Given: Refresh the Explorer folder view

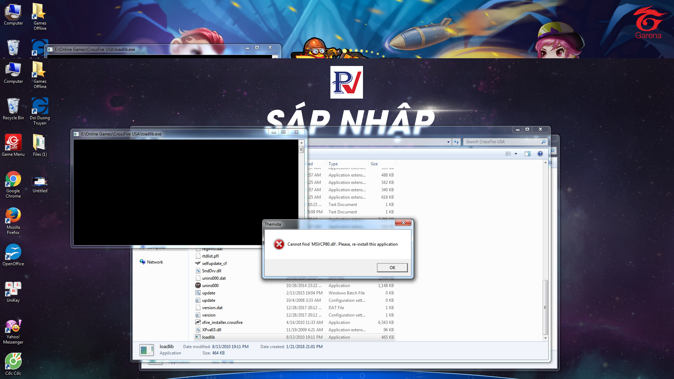Looking at the screenshot, I should pyautogui.click(x=456, y=142).
